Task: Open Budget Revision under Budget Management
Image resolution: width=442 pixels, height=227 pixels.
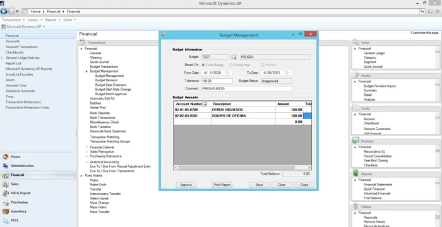Action: coord(107,80)
